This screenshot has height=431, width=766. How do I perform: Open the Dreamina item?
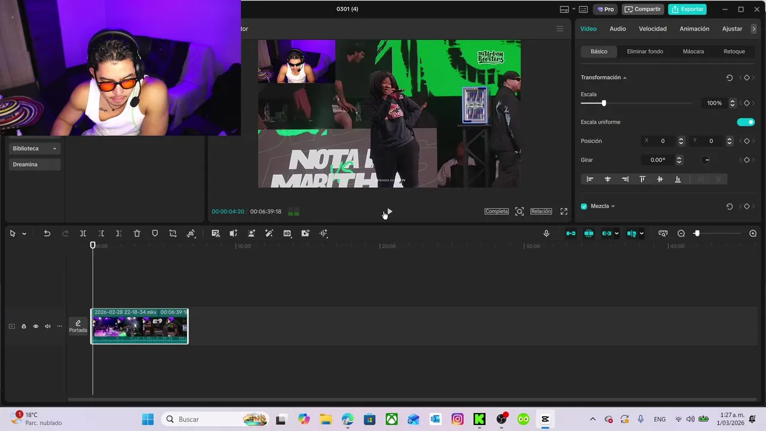(35, 165)
